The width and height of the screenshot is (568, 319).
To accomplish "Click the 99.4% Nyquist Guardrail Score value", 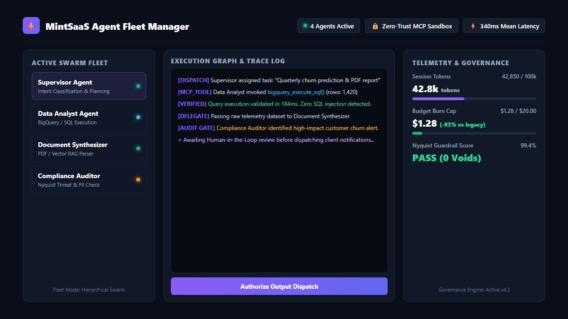I will [528, 146].
